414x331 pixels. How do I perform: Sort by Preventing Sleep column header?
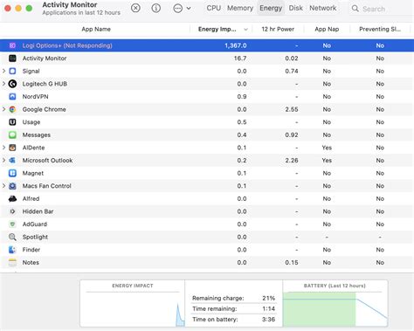(x=380, y=29)
